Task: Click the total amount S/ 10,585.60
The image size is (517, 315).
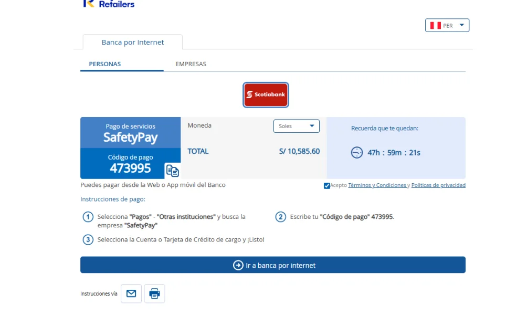Action: (x=299, y=151)
